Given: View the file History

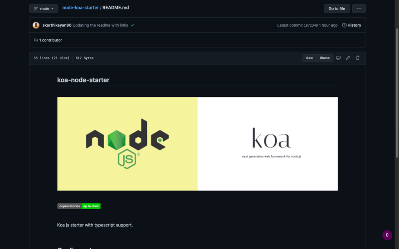Looking at the screenshot, I should click(351, 25).
